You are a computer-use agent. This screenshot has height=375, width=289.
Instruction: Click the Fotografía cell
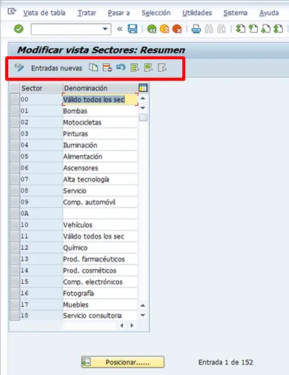click(100, 293)
